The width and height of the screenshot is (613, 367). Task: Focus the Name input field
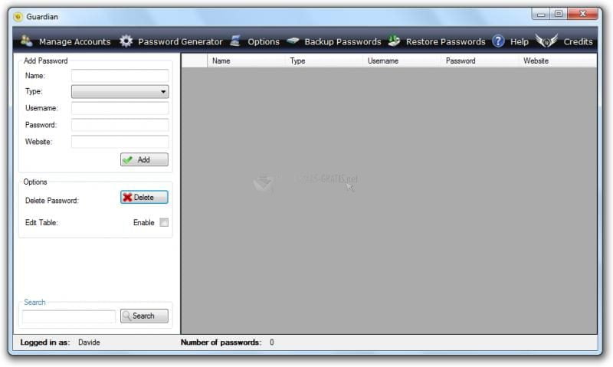[x=120, y=75]
